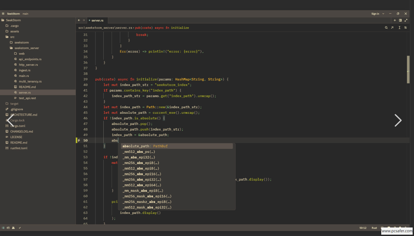Toggle the project panel in status bar
Viewport: 414px width, 236px height.
tap(3, 228)
